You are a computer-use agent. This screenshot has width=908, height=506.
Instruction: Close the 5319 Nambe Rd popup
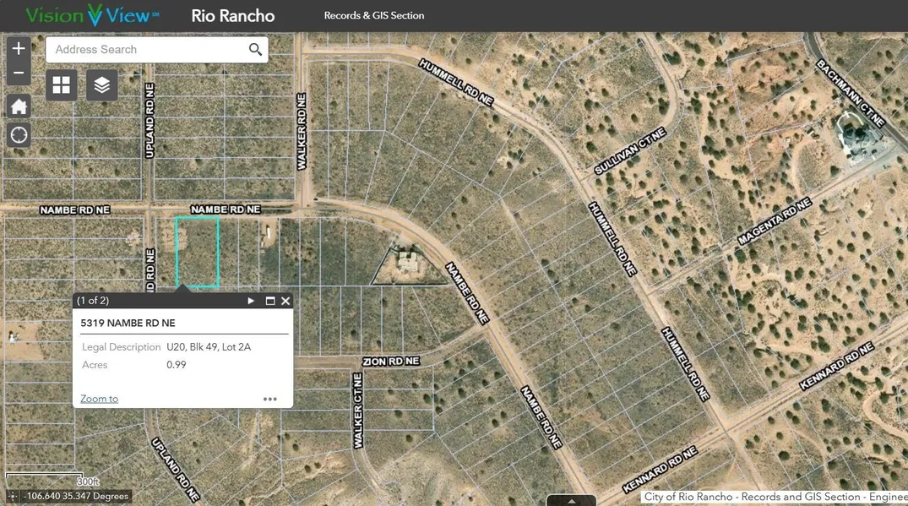tap(285, 301)
